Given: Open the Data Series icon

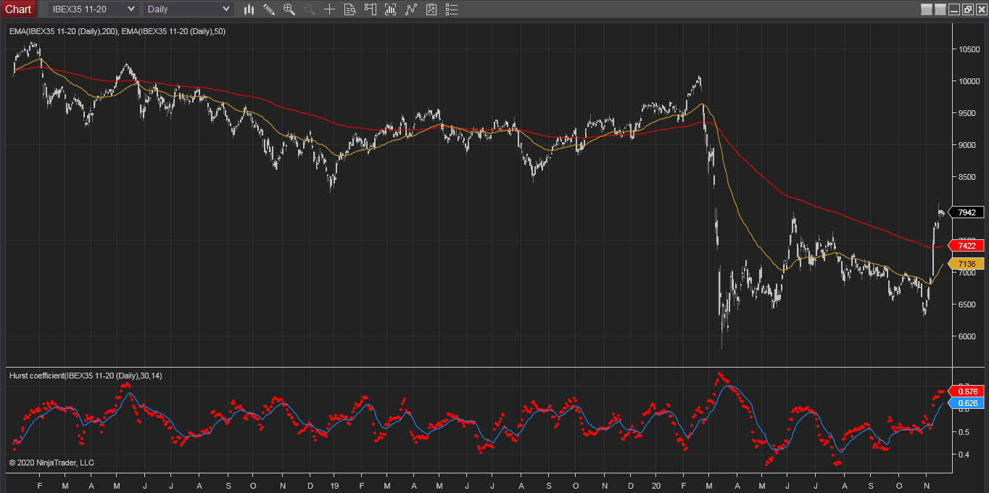Looking at the screenshot, I should pyautogui.click(x=391, y=9).
